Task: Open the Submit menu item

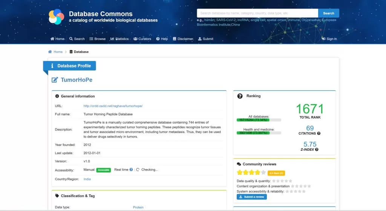Action: [x=205, y=39]
